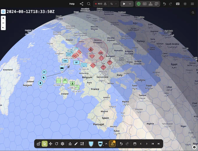Click the info icon at bottom right

coord(194,147)
